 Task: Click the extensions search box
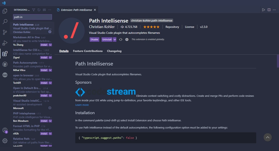[32, 17]
